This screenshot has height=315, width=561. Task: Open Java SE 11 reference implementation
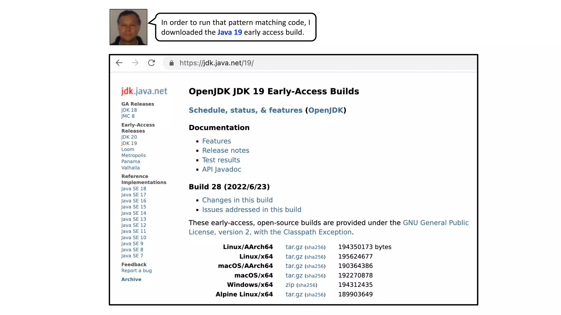(x=134, y=231)
